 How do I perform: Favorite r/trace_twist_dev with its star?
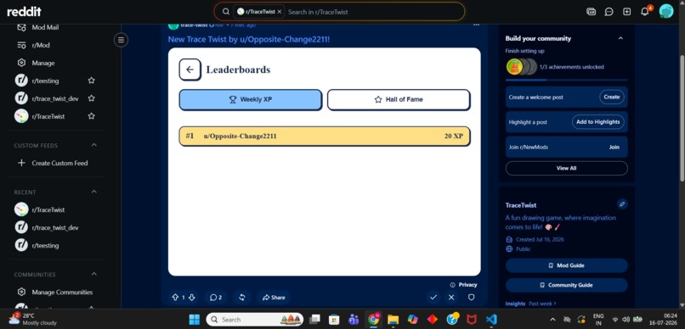[91, 98]
